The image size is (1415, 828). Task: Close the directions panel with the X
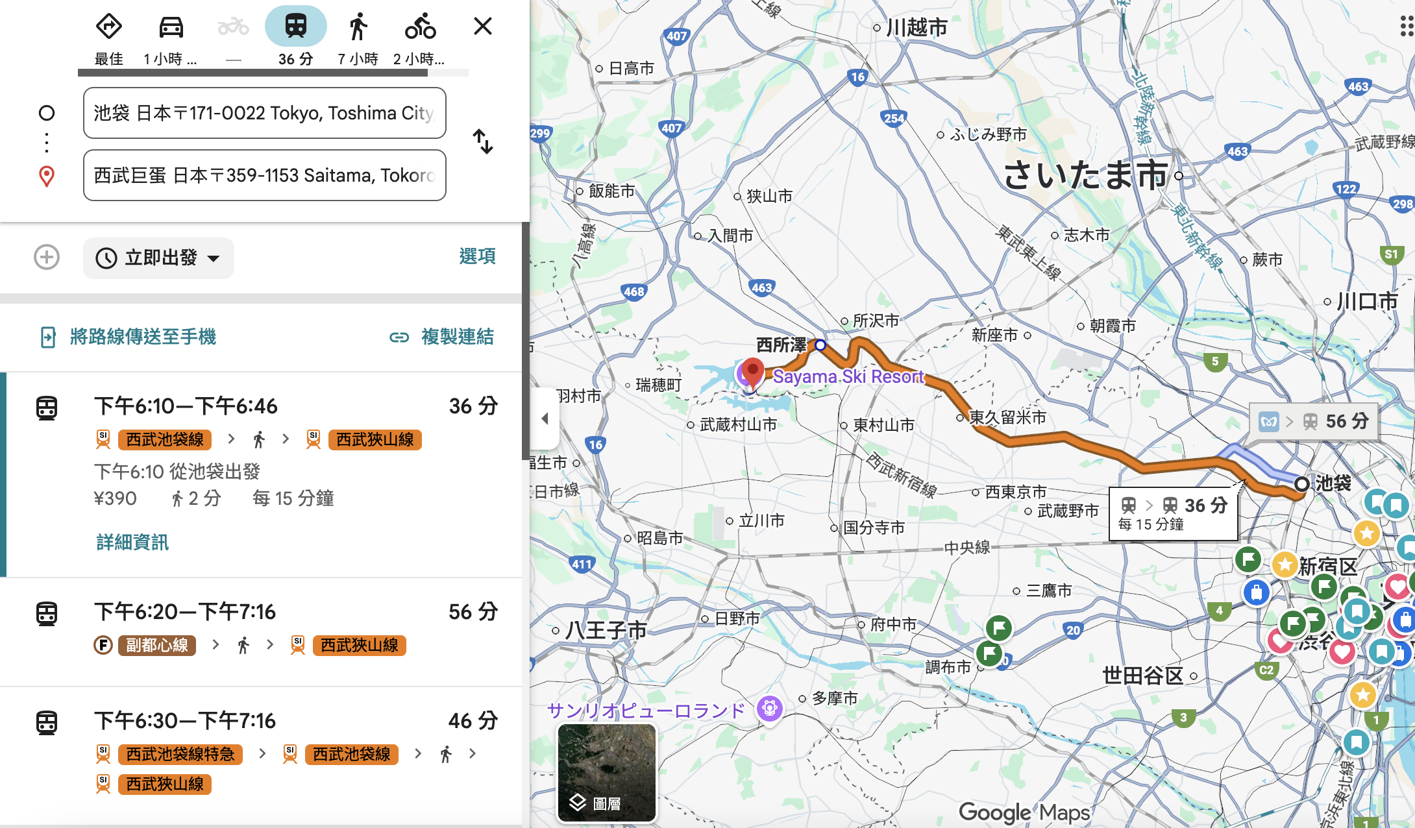click(x=482, y=27)
